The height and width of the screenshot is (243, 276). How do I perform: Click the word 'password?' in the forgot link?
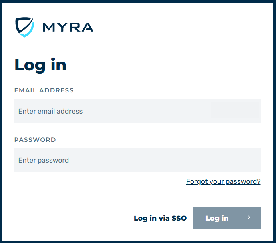tap(243, 182)
